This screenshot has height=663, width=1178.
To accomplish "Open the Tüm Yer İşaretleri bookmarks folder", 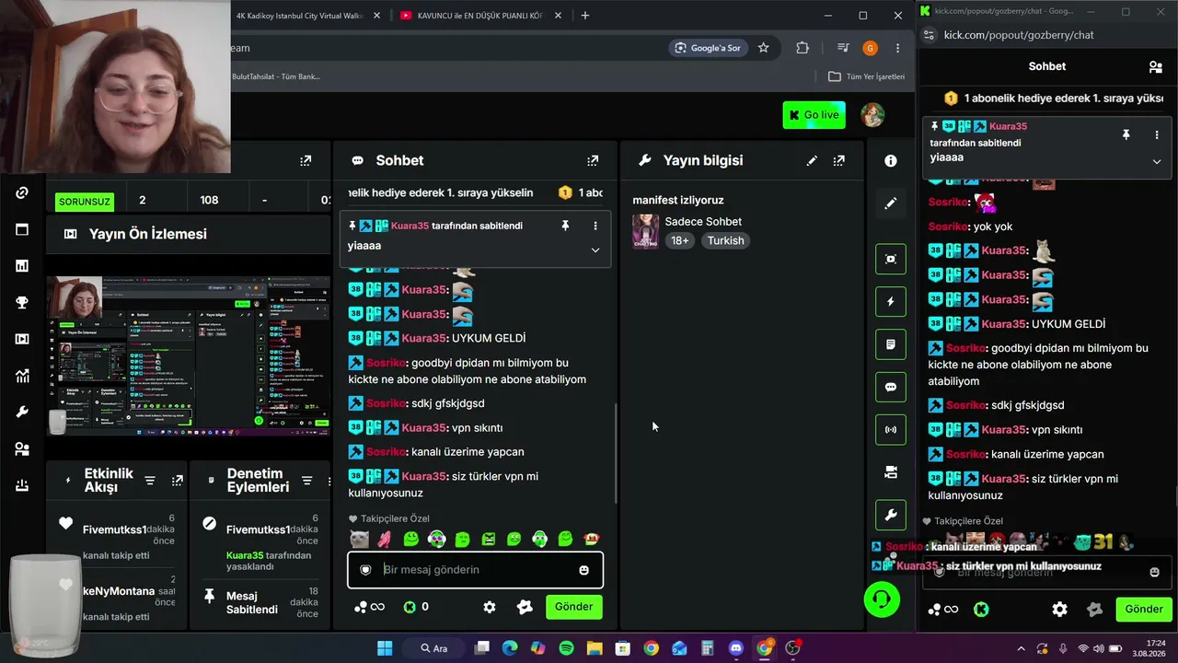I will [867, 76].
